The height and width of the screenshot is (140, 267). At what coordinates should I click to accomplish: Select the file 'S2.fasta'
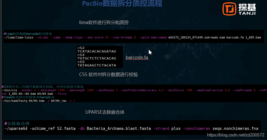click(x=66, y=128)
